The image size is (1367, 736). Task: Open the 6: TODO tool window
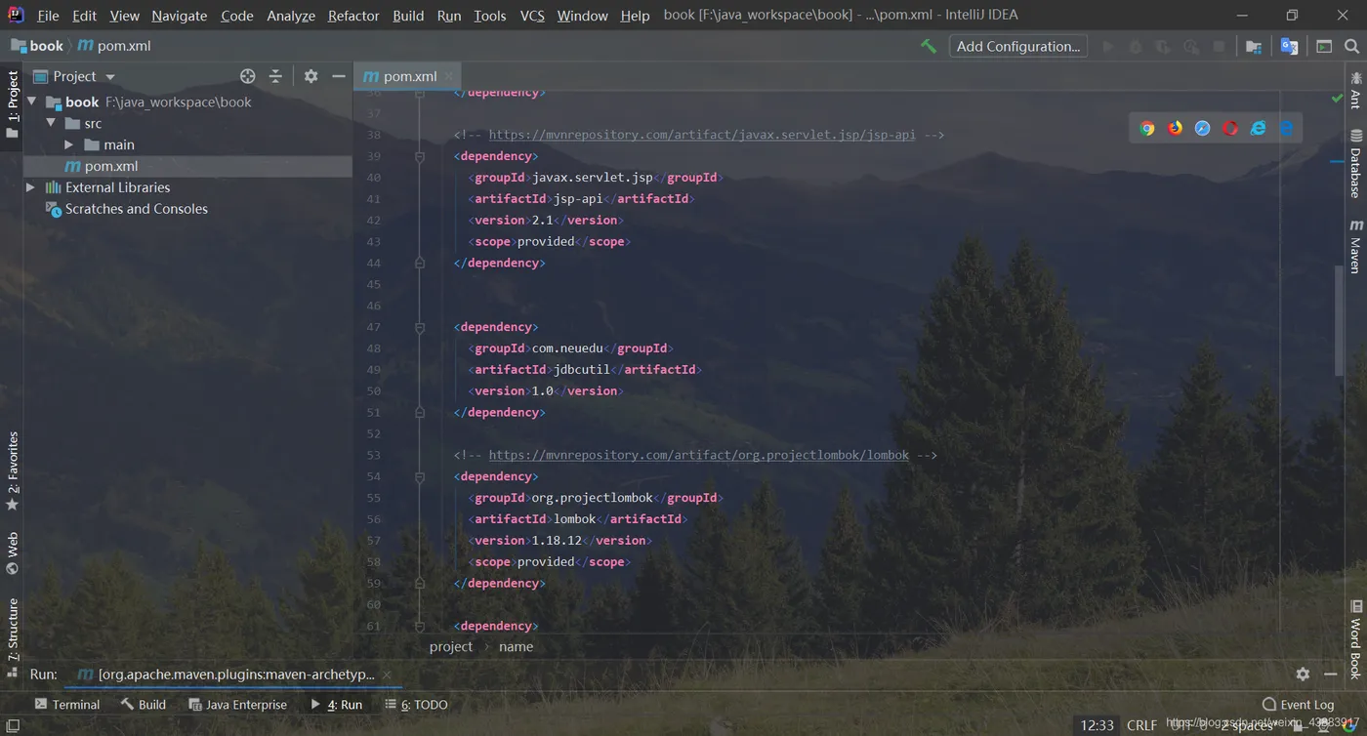416,704
